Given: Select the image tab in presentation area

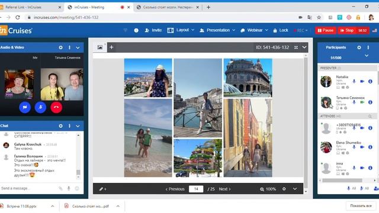Looking at the screenshot, I should click(x=100, y=47).
